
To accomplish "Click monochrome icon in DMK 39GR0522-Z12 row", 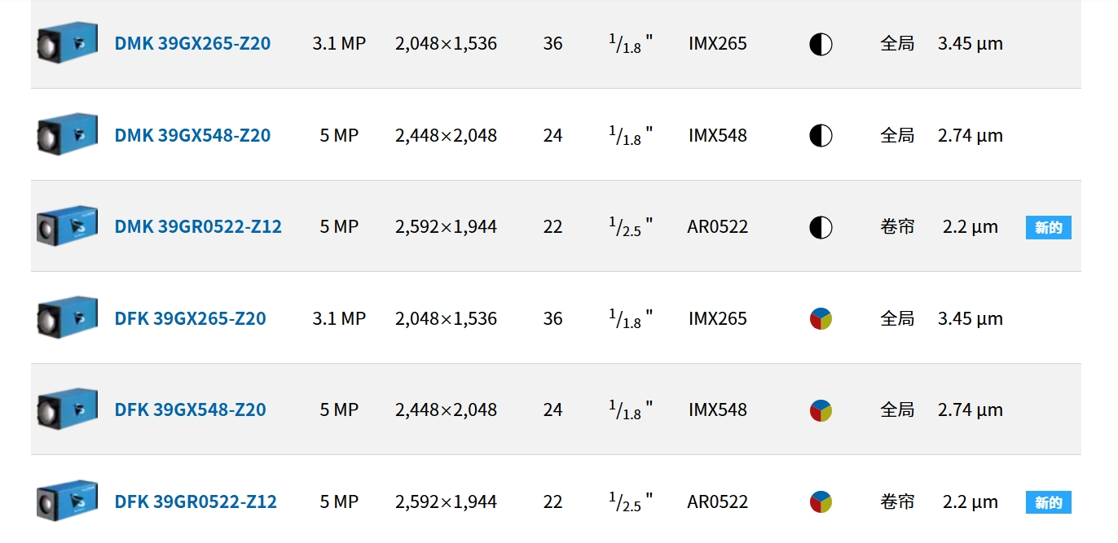I will pos(821,227).
